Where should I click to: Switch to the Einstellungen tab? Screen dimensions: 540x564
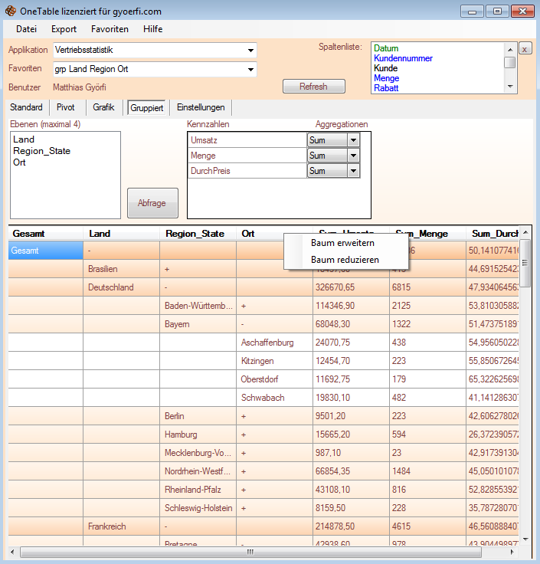[x=200, y=108]
